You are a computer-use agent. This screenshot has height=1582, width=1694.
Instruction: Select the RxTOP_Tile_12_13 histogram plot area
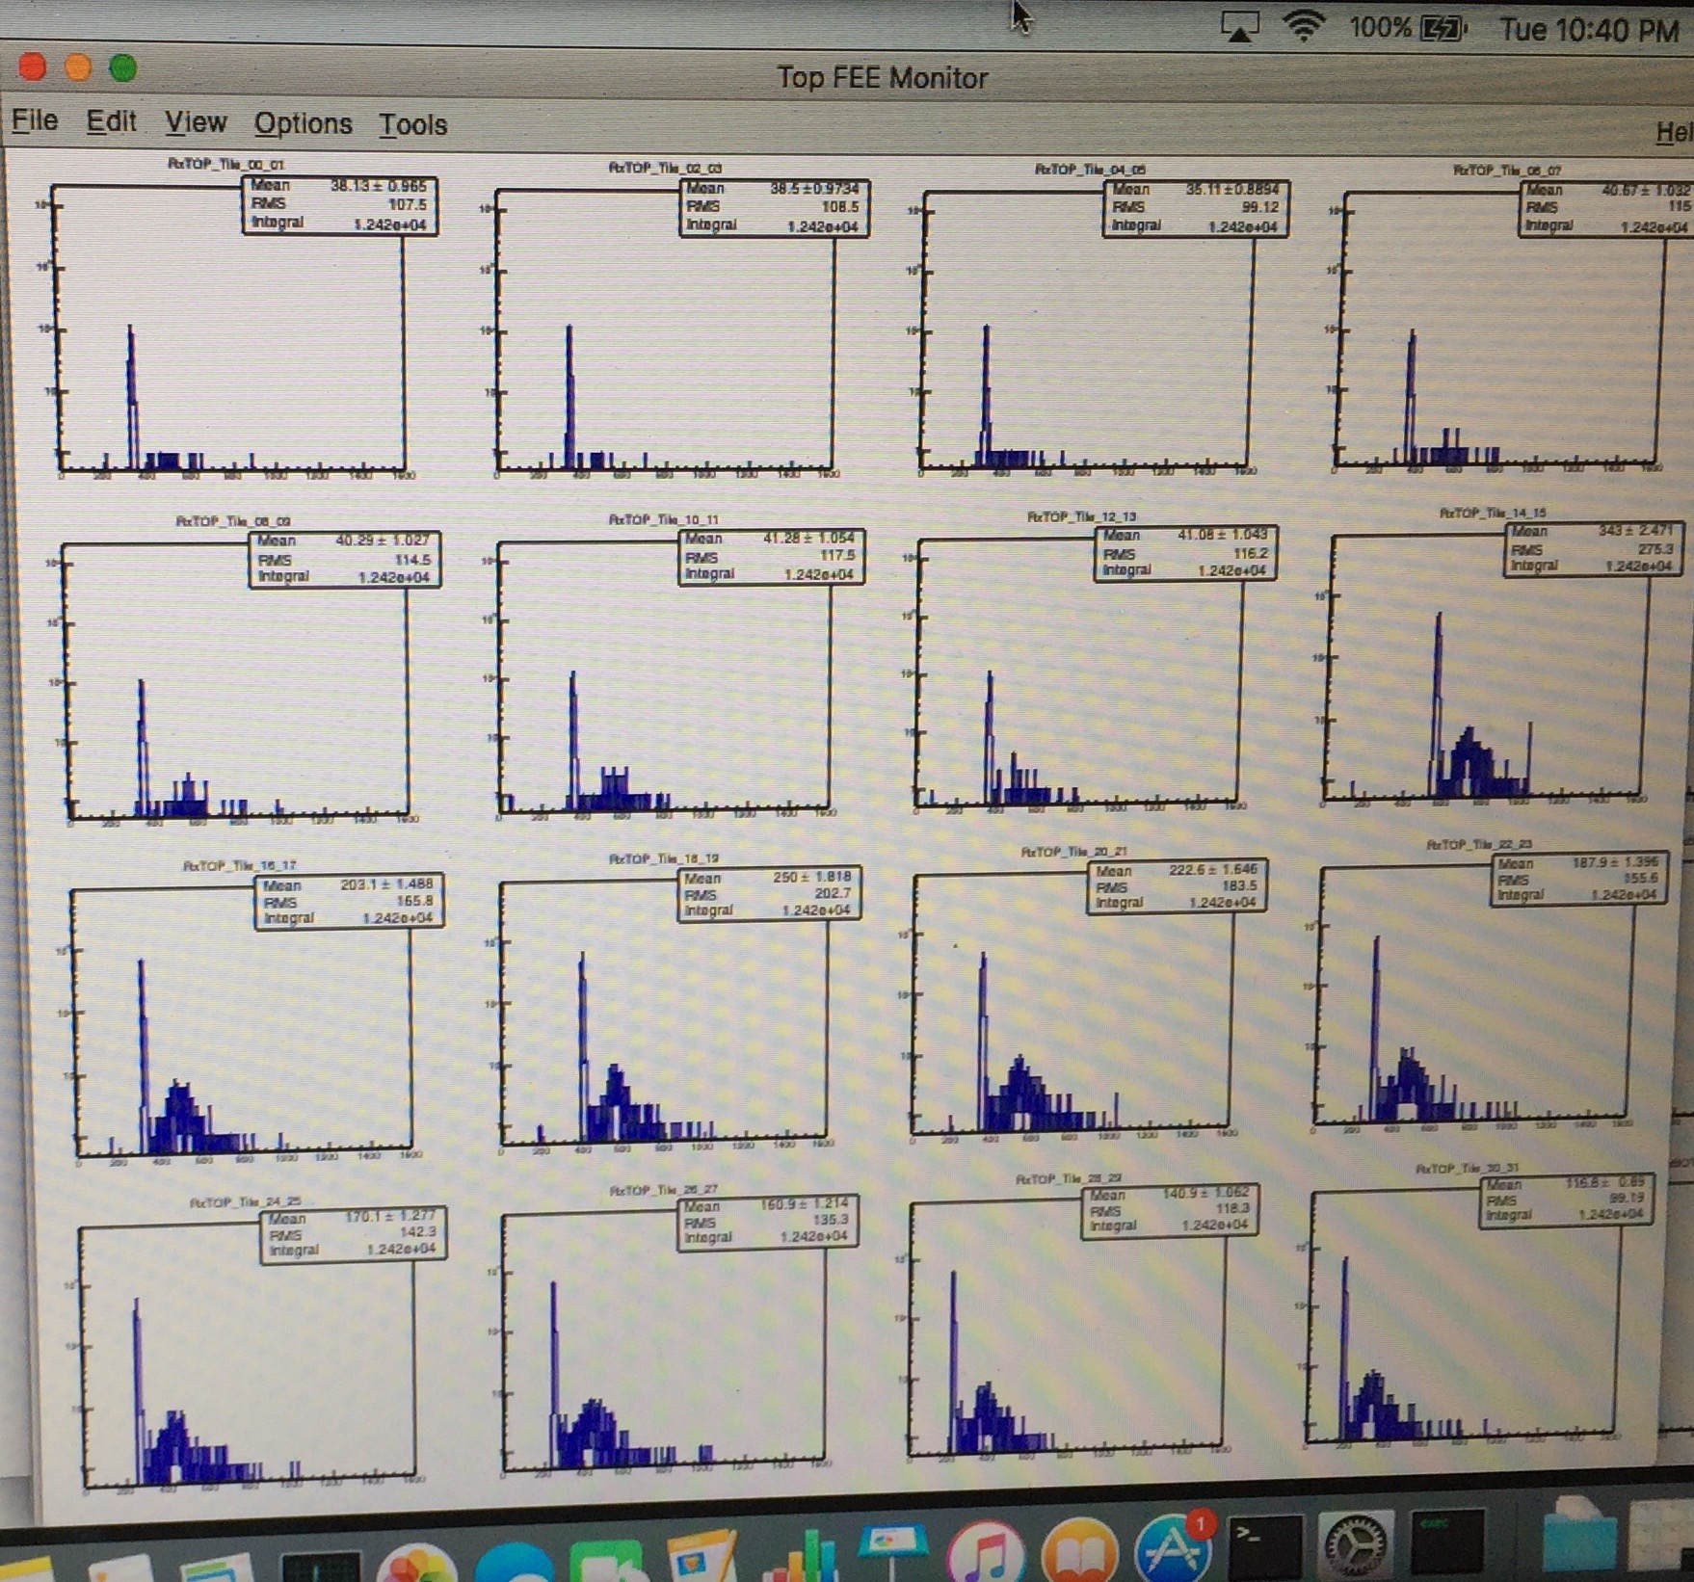tap(1081, 672)
